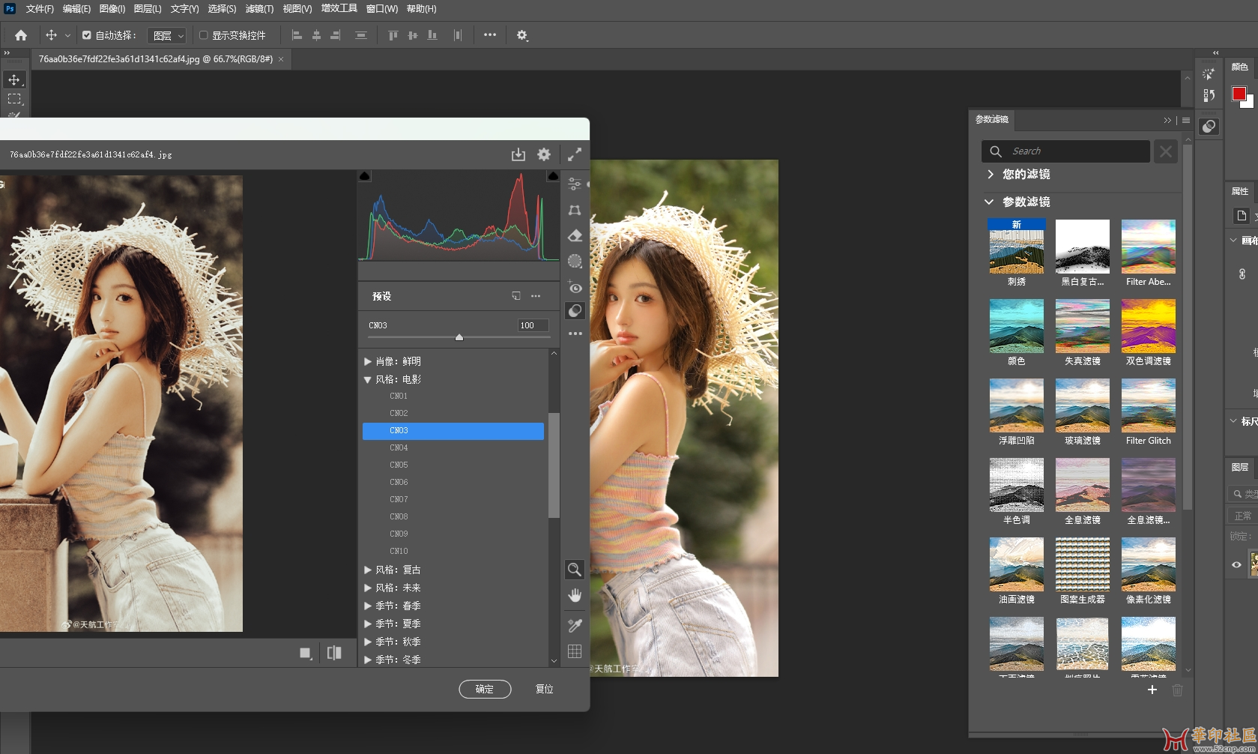Image resolution: width=1258 pixels, height=754 pixels.
Task: Click the 复位 button
Action: coord(545,689)
